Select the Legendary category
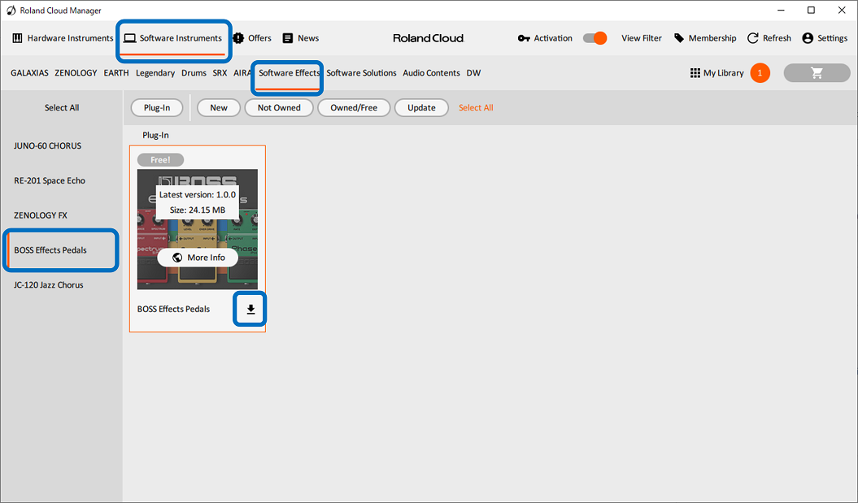The image size is (858, 503). click(x=155, y=72)
